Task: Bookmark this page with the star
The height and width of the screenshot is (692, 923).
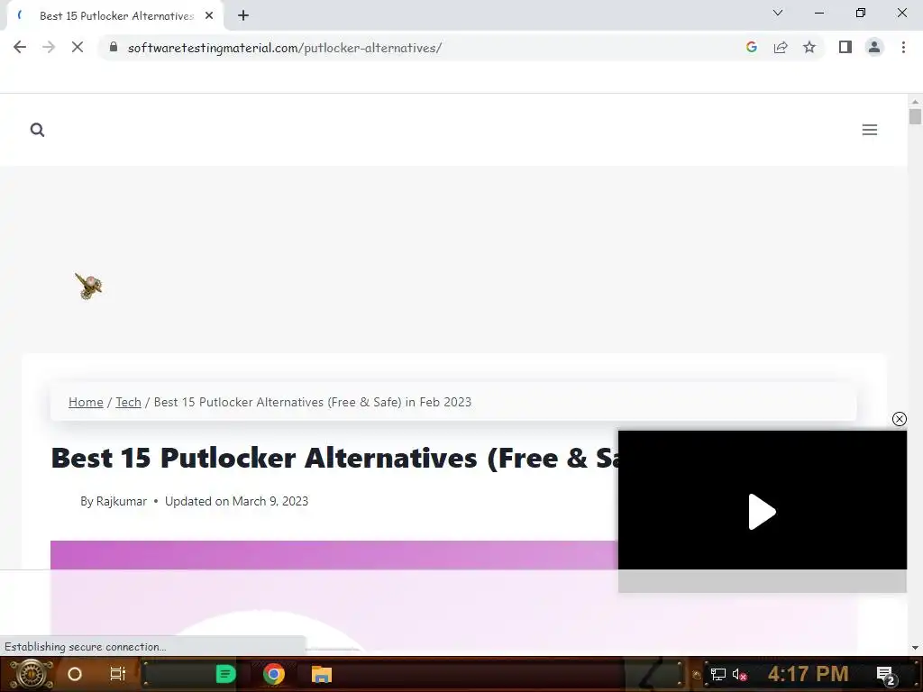Action: [809, 47]
